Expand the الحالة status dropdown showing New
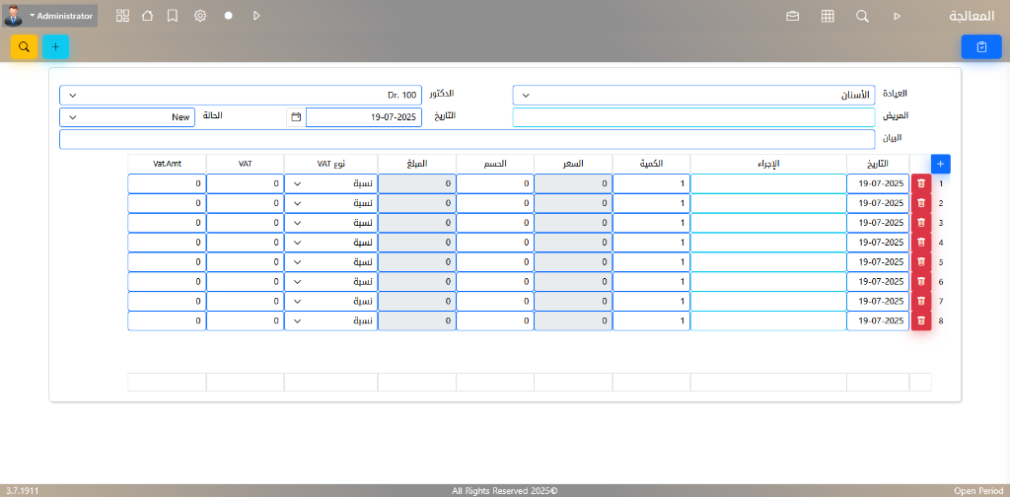 click(x=127, y=117)
